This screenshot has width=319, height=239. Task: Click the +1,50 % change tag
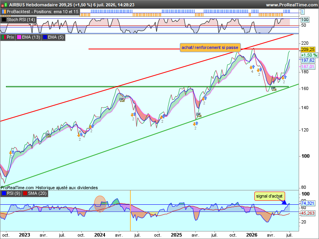(x=309, y=55)
